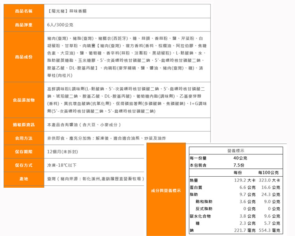
Task: Click the 保存期限 label cell
Action: coord(24,152)
